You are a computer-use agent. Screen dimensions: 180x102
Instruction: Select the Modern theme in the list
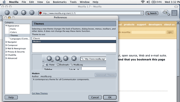(x=74, y=41)
